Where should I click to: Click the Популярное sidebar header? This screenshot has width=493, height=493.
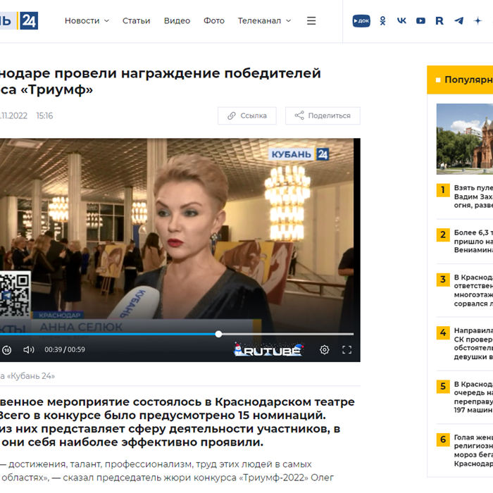pyautogui.click(x=460, y=80)
